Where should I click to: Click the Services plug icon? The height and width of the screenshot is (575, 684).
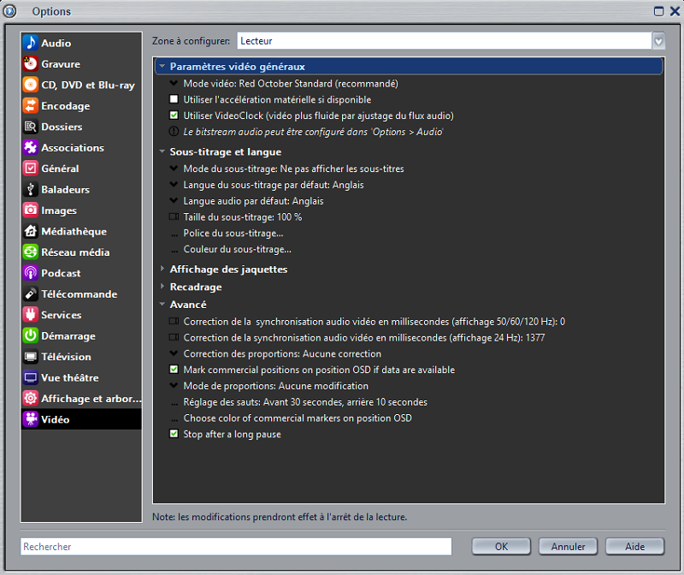31,315
